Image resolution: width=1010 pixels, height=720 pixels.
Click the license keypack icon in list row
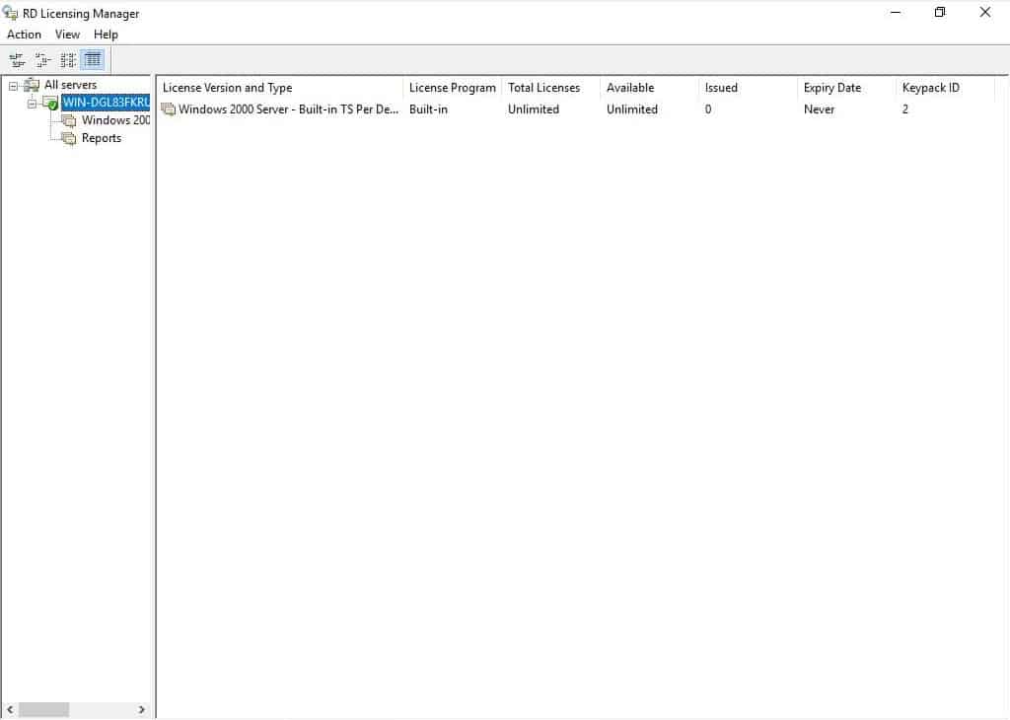click(168, 109)
